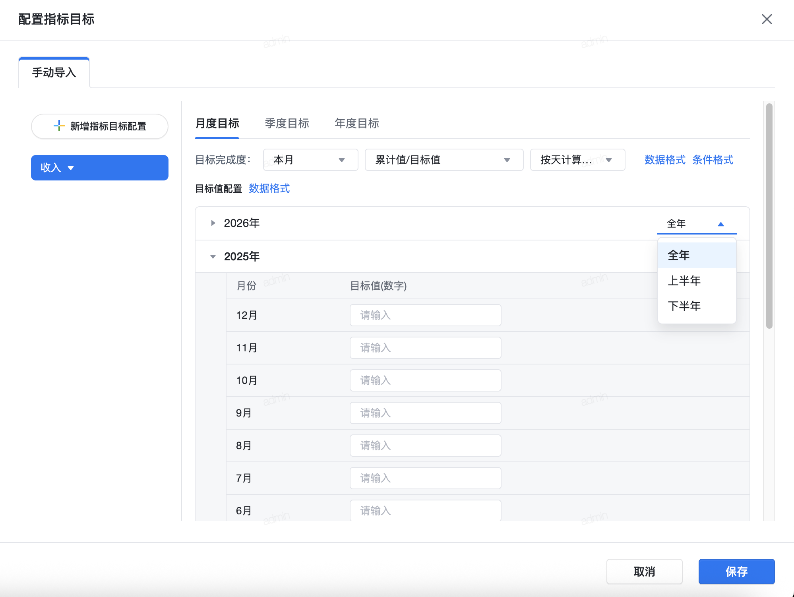Select the 收入 indicator item
The height and width of the screenshot is (597, 794).
click(x=100, y=168)
